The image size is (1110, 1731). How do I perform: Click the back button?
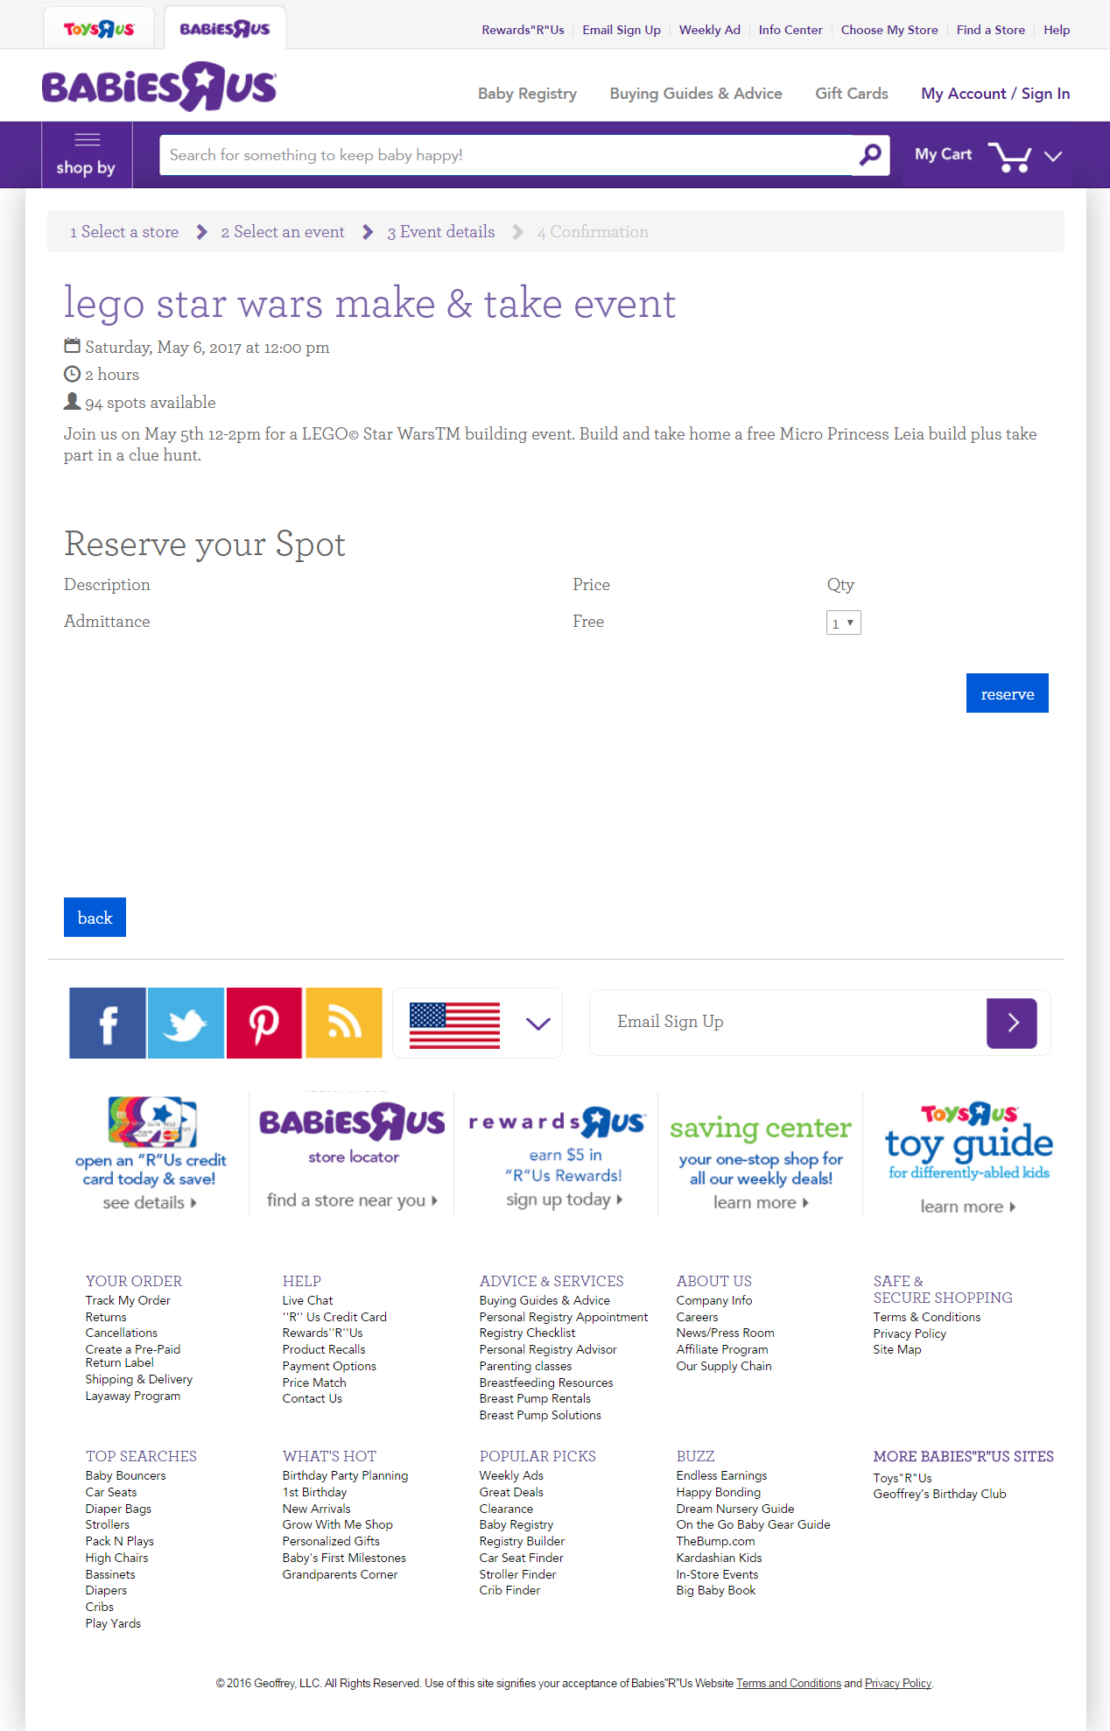coord(95,918)
